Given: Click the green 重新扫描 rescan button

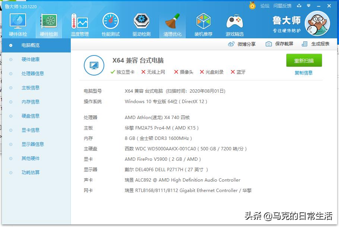Looking at the screenshot, I should (304, 60).
